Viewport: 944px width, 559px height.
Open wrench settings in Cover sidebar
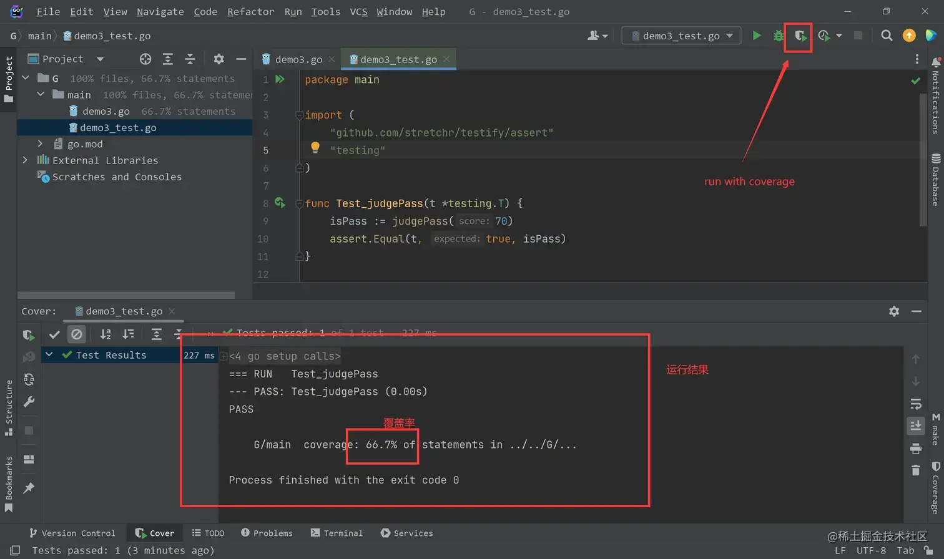pyautogui.click(x=29, y=402)
